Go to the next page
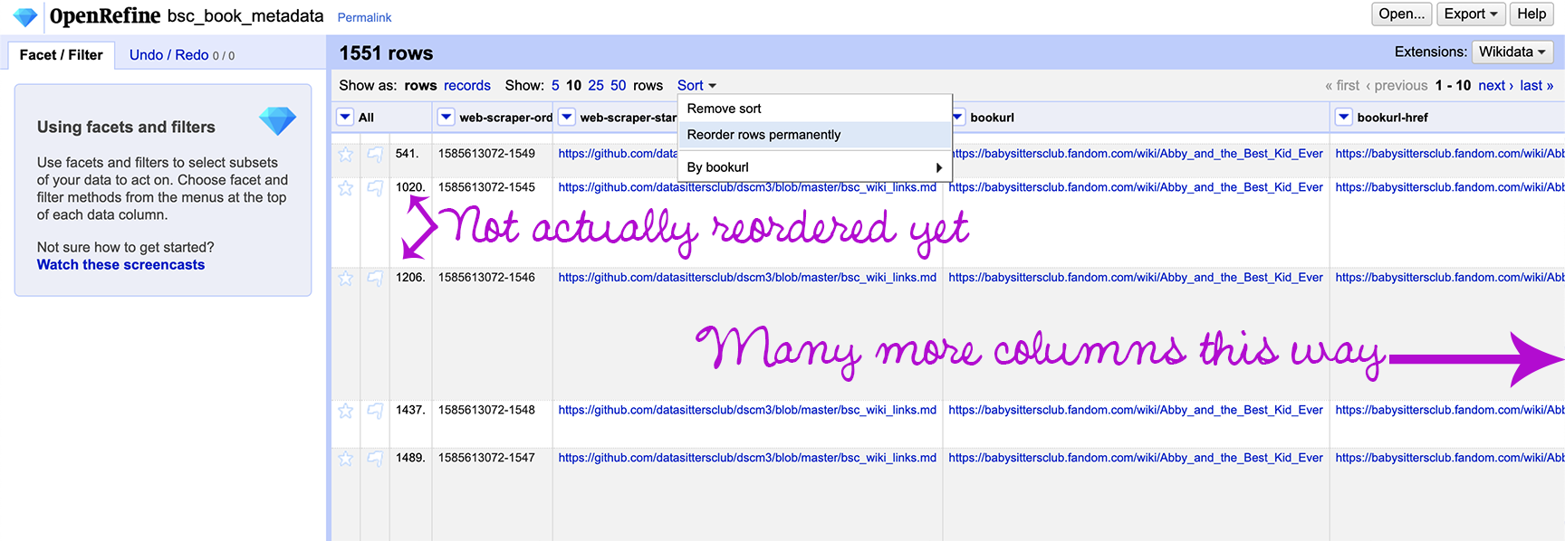 coord(1495,85)
